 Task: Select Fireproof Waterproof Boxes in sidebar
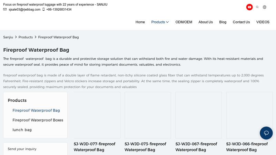pyautogui.click(x=38, y=120)
